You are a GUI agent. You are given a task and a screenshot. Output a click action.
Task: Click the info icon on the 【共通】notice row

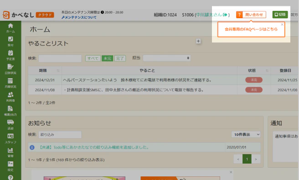32,147
